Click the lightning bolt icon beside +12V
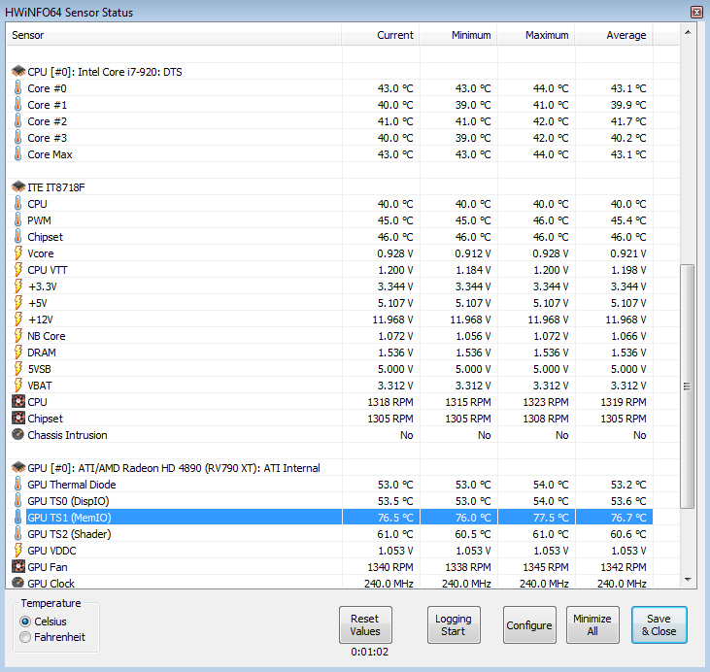 pos(18,319)
